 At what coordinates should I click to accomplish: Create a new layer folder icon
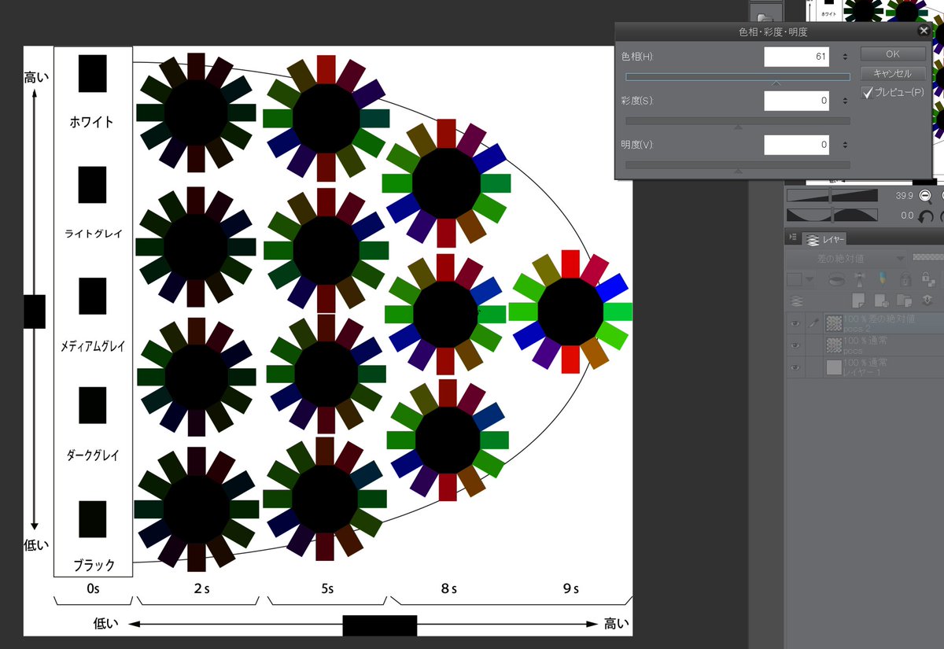[904, 301]
